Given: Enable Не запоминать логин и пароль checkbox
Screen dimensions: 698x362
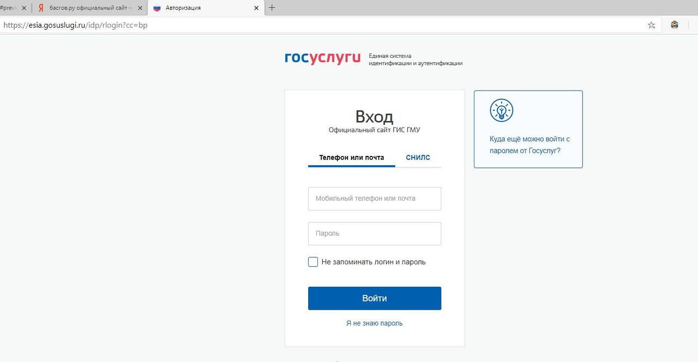Looking at the screenshot, I should pos(313,262).
